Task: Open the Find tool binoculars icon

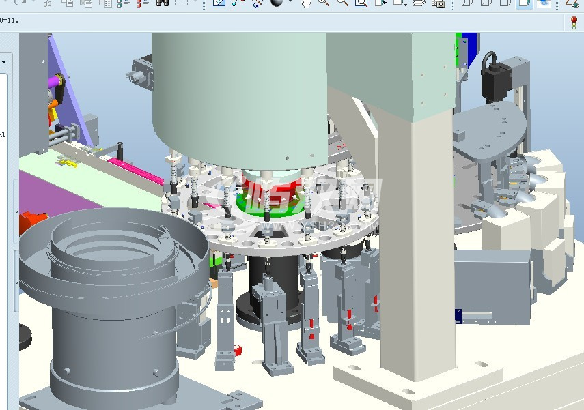Action: (162, 3)
